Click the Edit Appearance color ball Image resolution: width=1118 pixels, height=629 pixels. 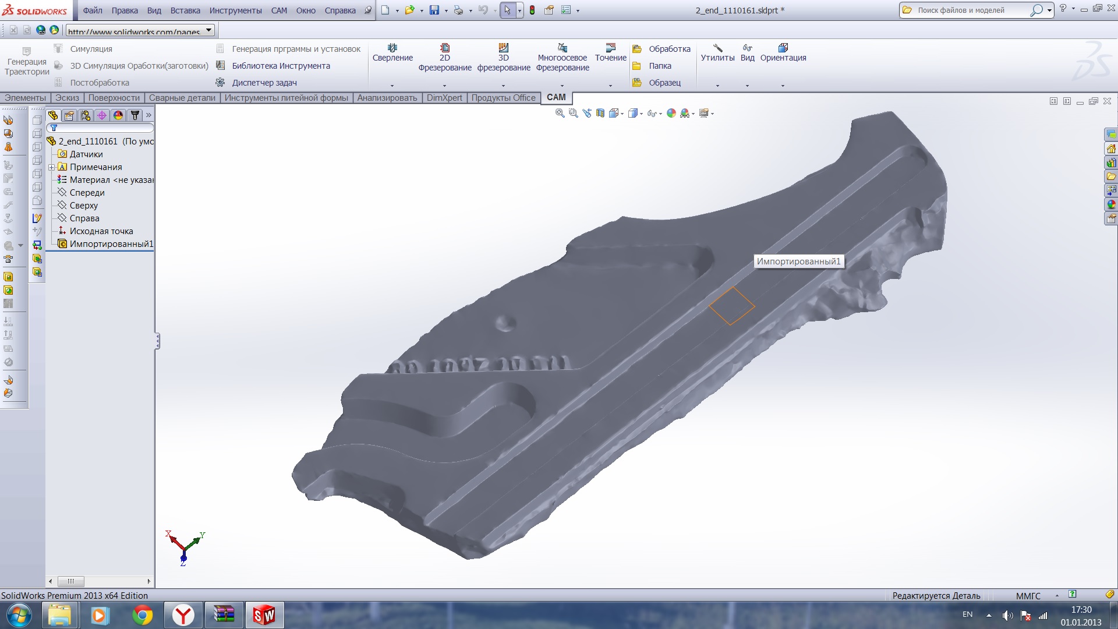pyautogui.click(x=671, y=113)
